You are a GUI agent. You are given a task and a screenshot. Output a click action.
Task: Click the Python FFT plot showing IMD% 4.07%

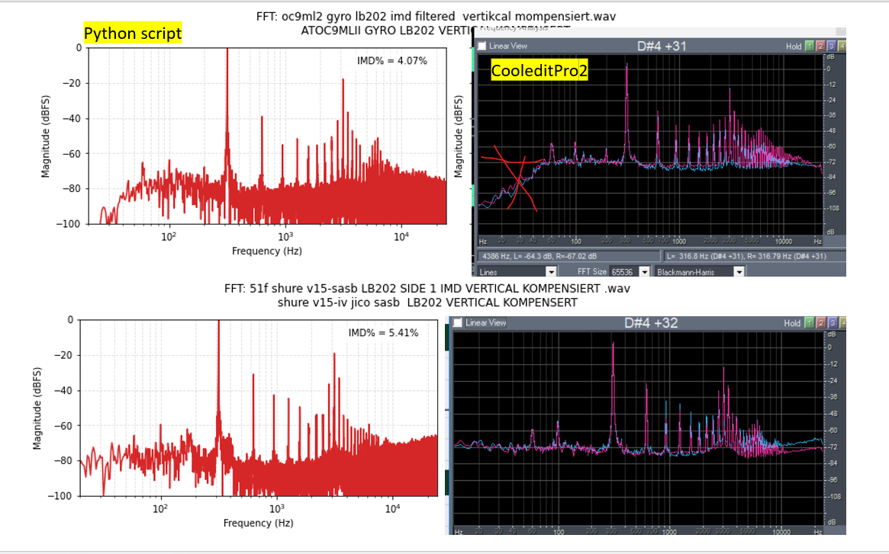point(267,136)
